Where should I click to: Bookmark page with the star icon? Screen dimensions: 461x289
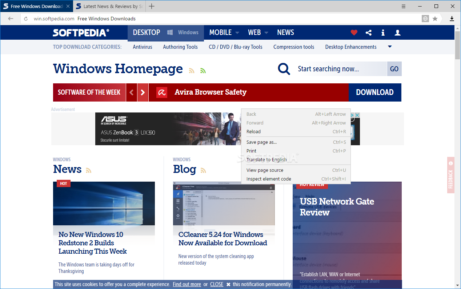pyautogui.click(x=435, y=19)
